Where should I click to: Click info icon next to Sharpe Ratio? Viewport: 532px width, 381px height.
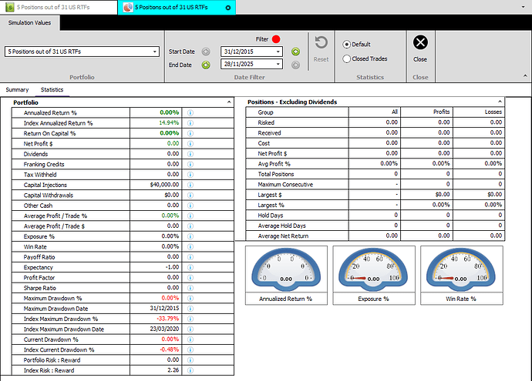[x=190, y=288]
